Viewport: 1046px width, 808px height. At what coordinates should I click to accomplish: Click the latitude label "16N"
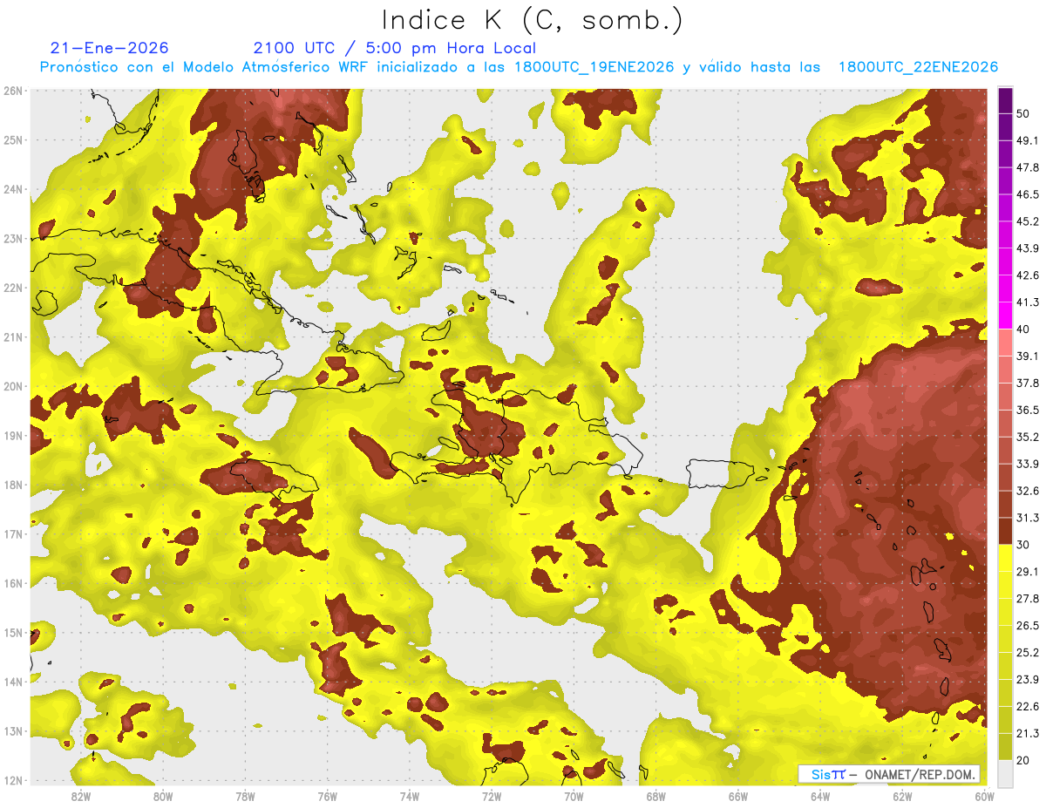[x=13, y=583]
